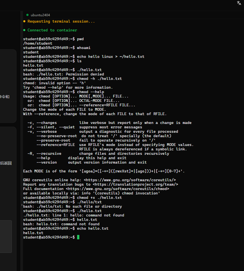This screenshot has width=244, height=271.
Task: Click the translate icon in the top corner
Action: tap(239, 3)
